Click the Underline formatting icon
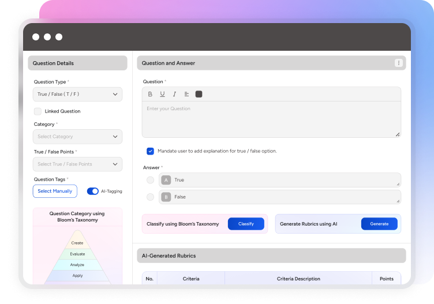 (x=162, y=94)
